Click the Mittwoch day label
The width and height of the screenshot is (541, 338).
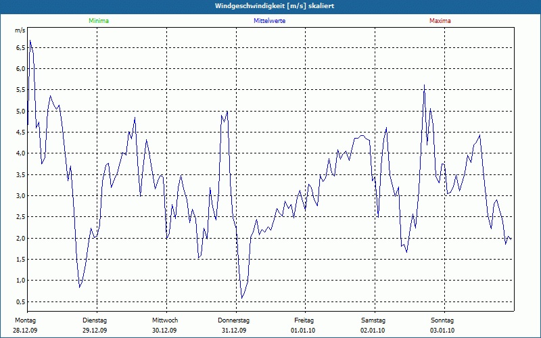(165, 320)
